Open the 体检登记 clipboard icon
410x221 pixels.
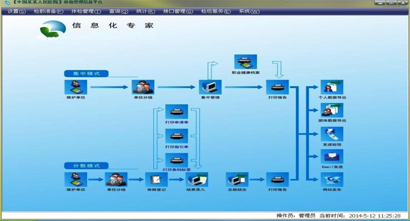[x=156, y=180]
